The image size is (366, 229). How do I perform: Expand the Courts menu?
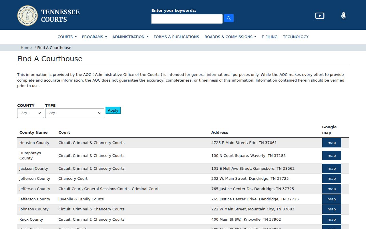[67, 37]
